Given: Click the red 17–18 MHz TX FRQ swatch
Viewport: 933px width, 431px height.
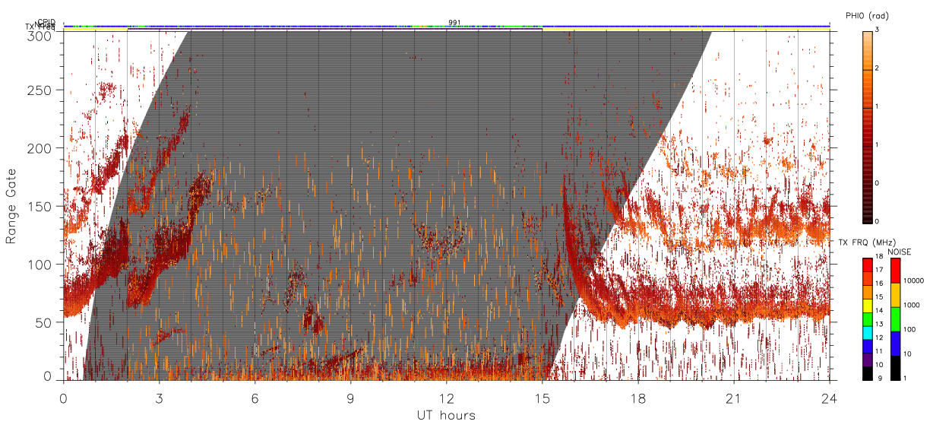Looking at the screenshot, I should click(867, 265).
